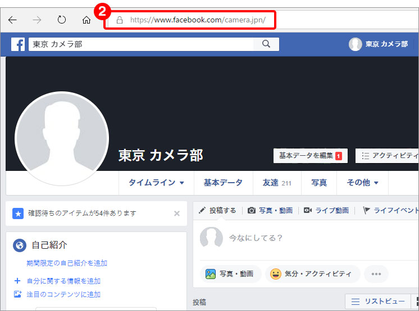Click the 東京 カメラ部 profile name on the cover
This screenshot has width=419, height=311.
(x=161, y=155)
